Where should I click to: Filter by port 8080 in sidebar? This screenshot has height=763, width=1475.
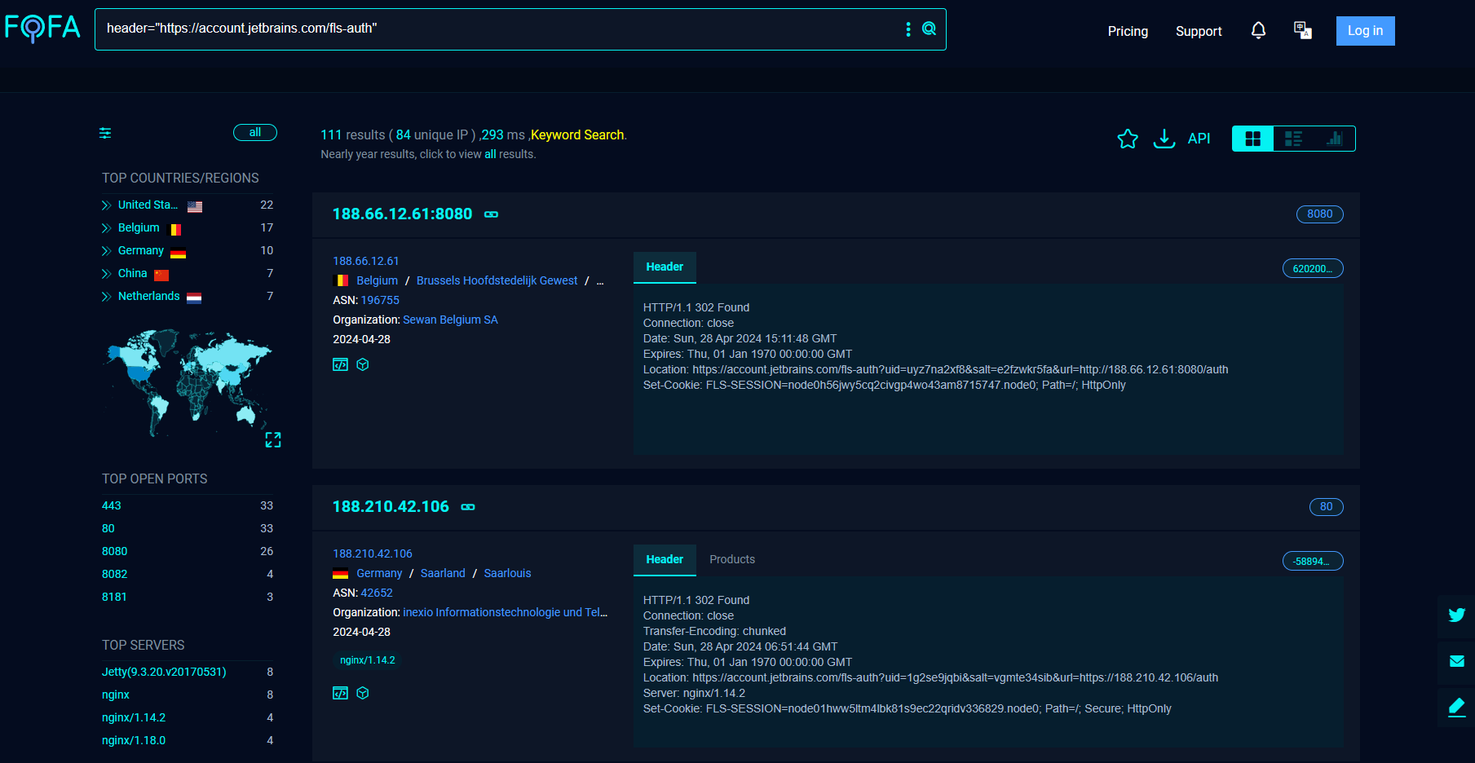click(114, 551)
